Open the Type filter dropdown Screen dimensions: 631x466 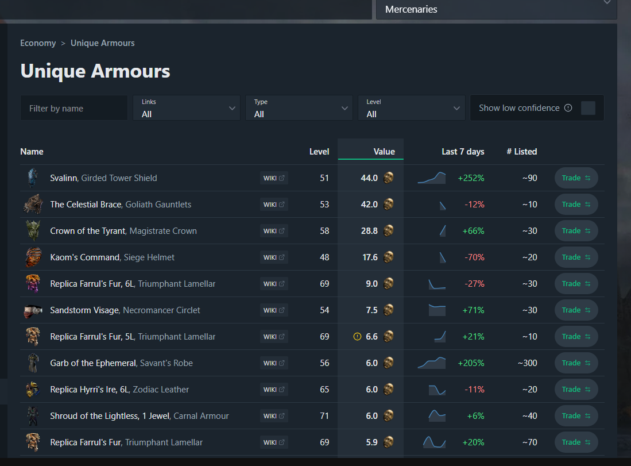tap(299, 108)
